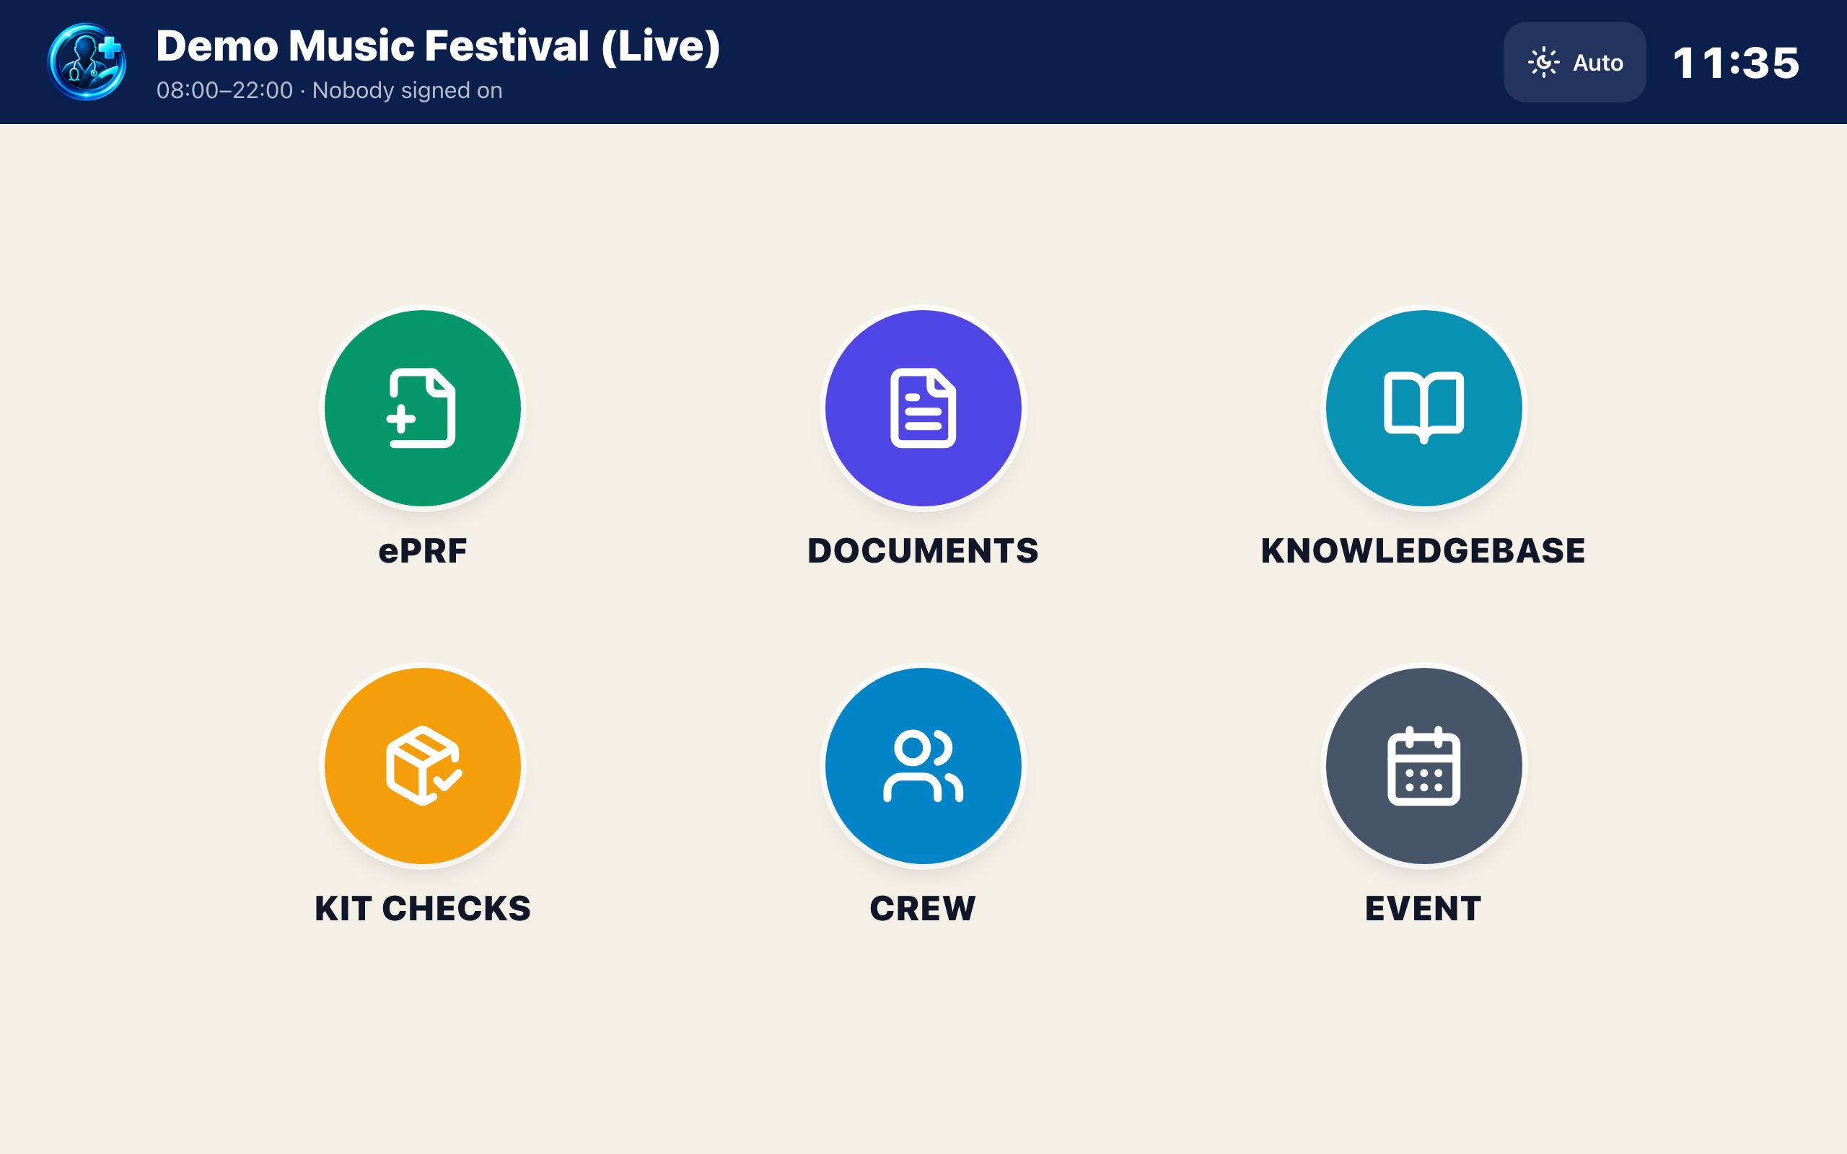Click the KIT CHECKS text label
The width and height of the screenshot is (1847, 1154).
422,908
